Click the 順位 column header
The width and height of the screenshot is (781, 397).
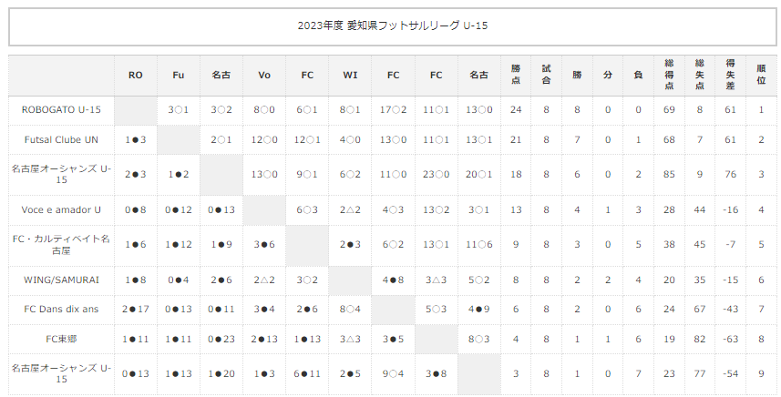point(761,76)
